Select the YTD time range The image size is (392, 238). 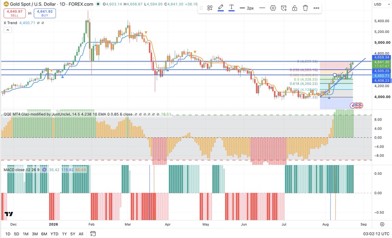(x=55, y=234)
